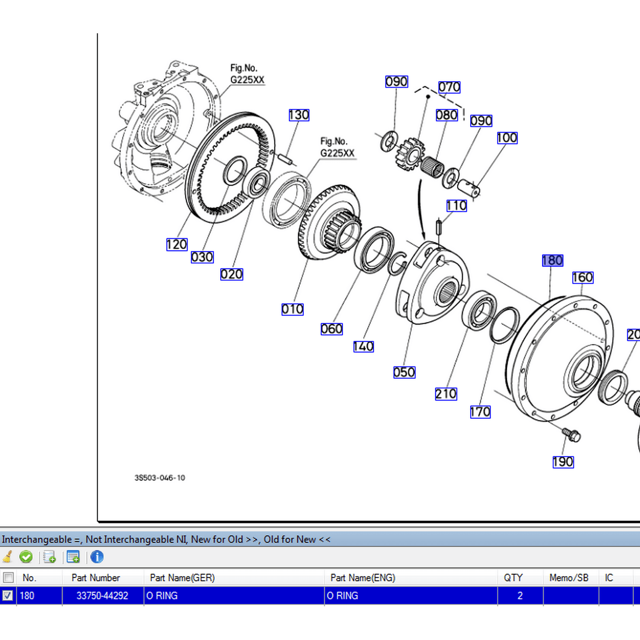Select callout 130 in the diagram
The image size is (640, 640).
pos(299,115)
